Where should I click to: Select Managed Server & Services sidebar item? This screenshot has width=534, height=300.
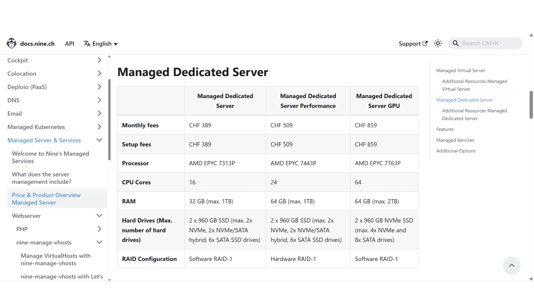pos(44,140)
